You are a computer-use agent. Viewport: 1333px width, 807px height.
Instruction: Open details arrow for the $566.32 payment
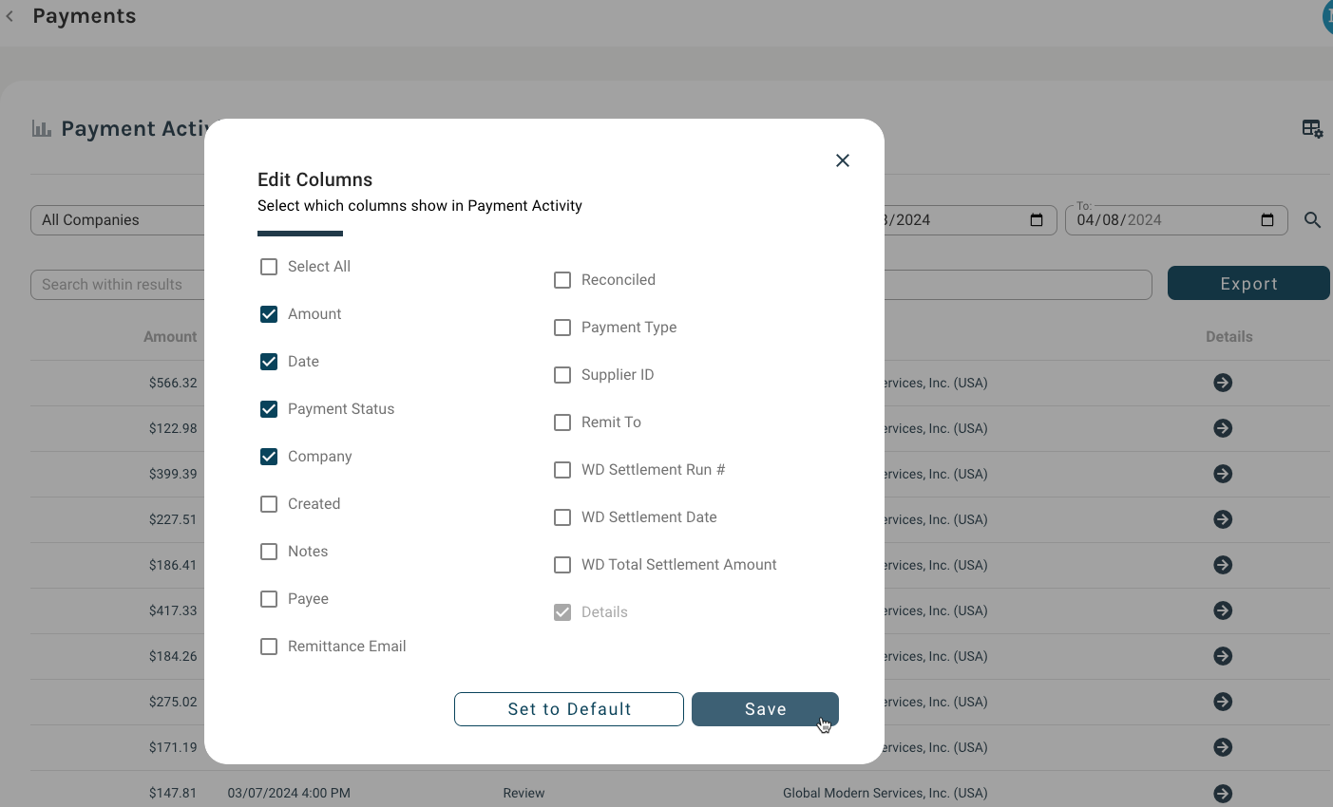[x=1222, y=383]
